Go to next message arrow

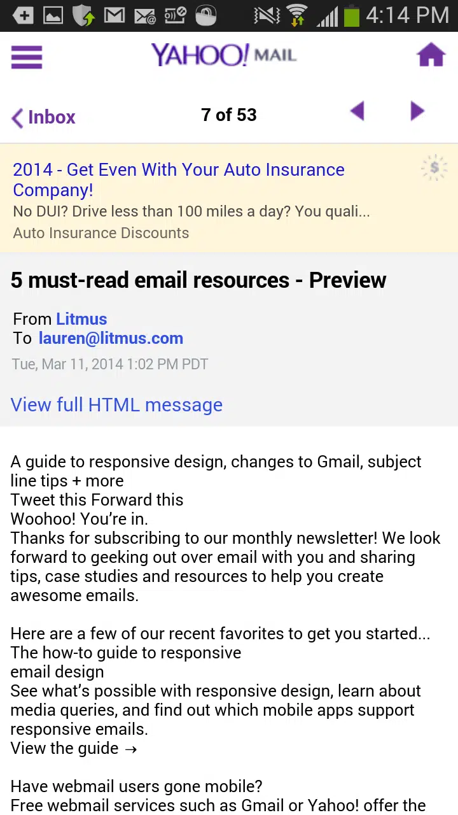click(x=417, y=112)
